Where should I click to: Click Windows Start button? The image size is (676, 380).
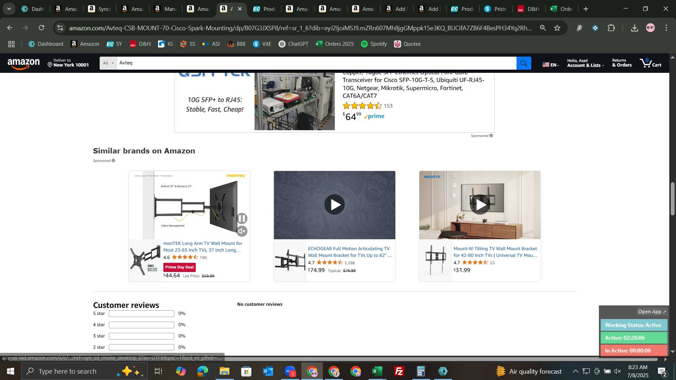click(x=10, y=371)
